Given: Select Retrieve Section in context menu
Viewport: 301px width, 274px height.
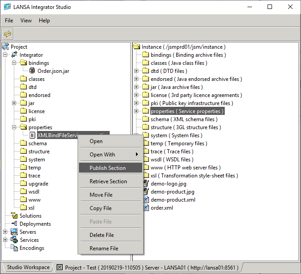Looking at the screenshot, I should click(x=108, y=181).
